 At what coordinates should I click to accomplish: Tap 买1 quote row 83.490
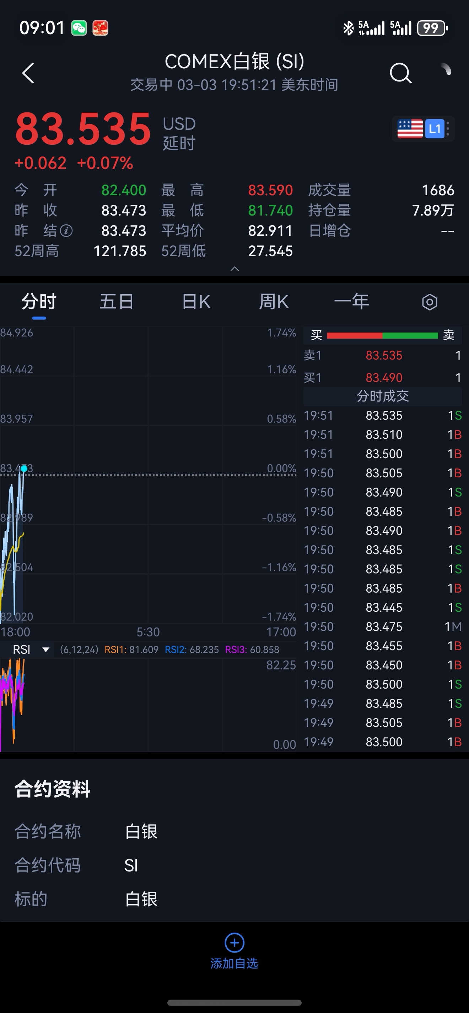tap(383, 378)
